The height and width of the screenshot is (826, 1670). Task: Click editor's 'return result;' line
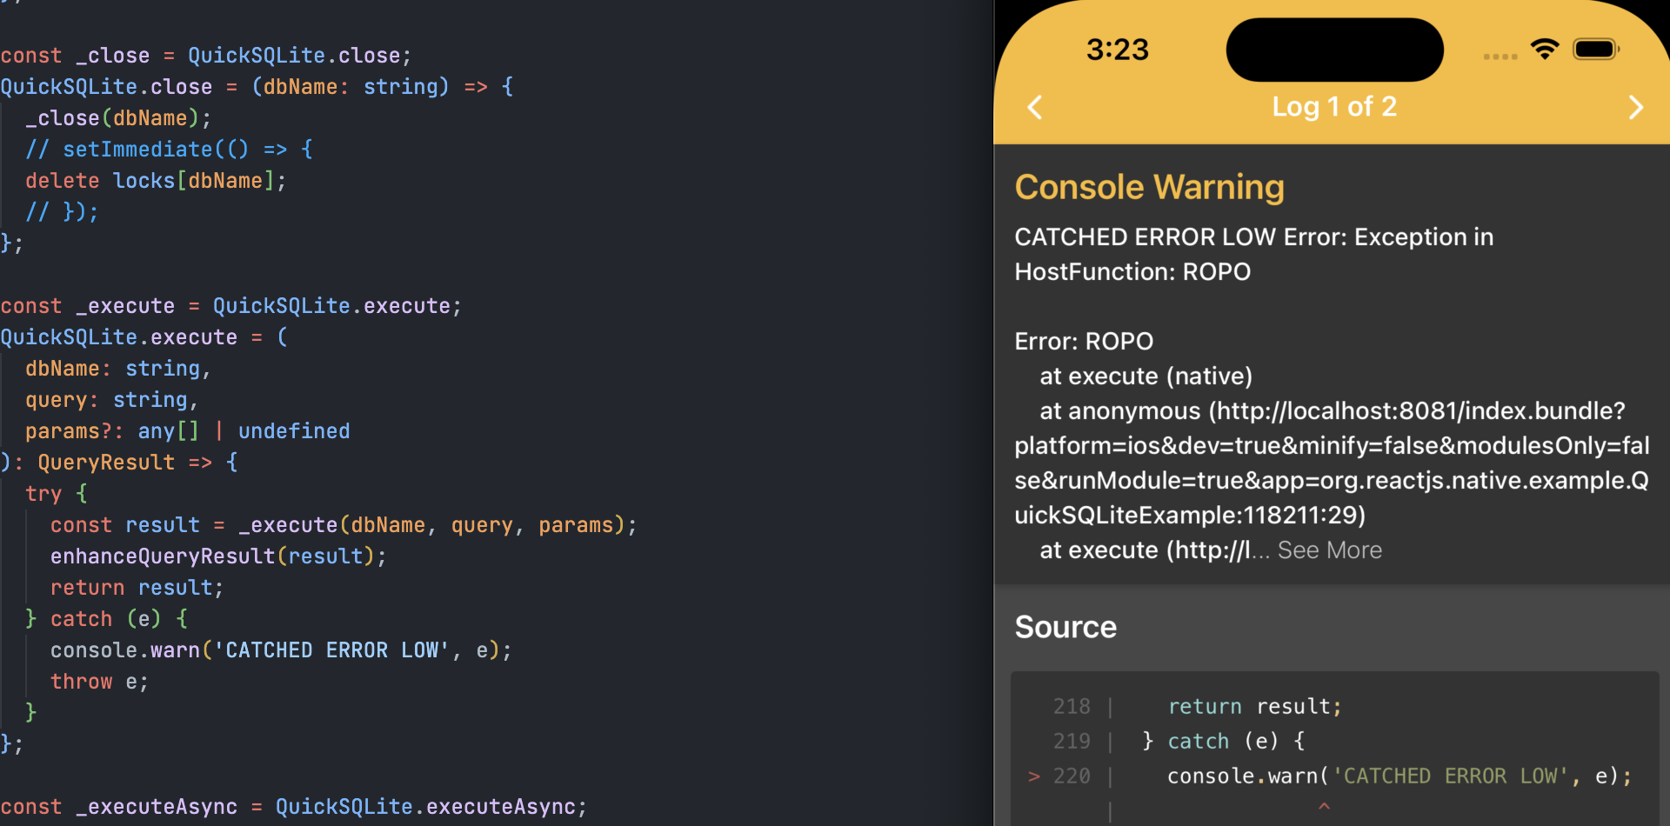click(x=137, y=588)
